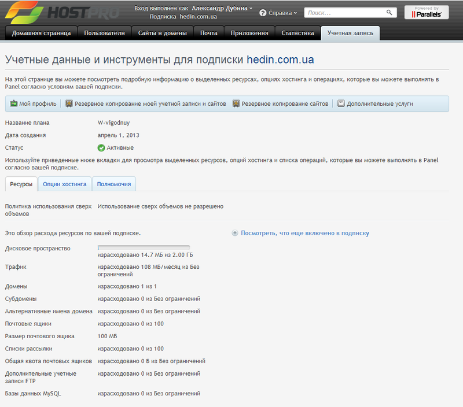Click the creation date апрель 1, 2013
The image size is (463, 407).
tap(119, 135)
